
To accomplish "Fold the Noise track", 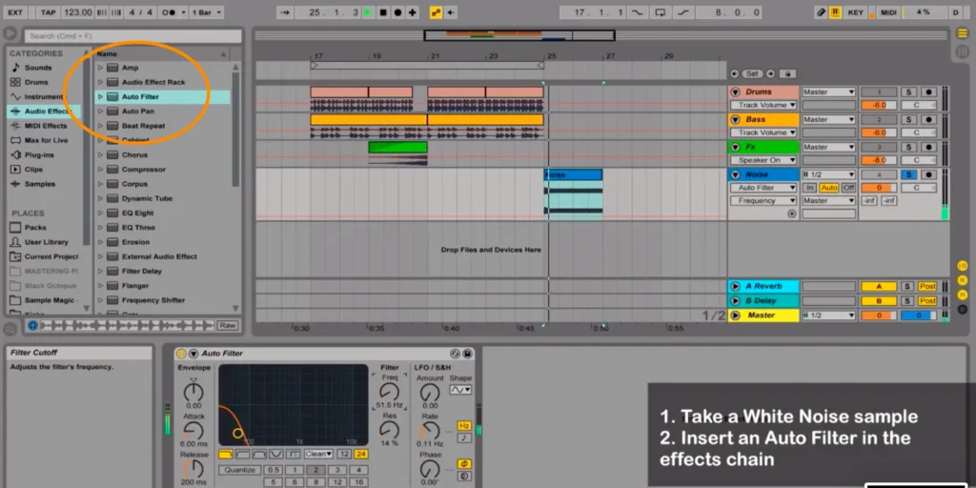I will click(735, 175).
